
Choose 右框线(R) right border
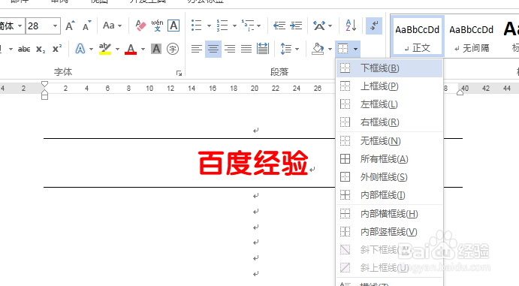click(x=390, y=122)
